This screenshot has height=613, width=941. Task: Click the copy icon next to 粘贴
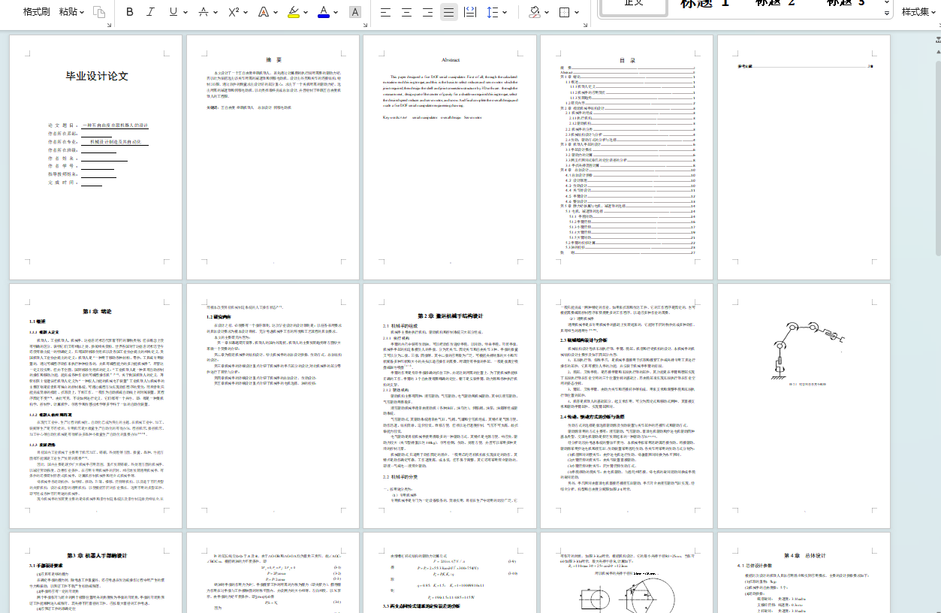point(99,12)
